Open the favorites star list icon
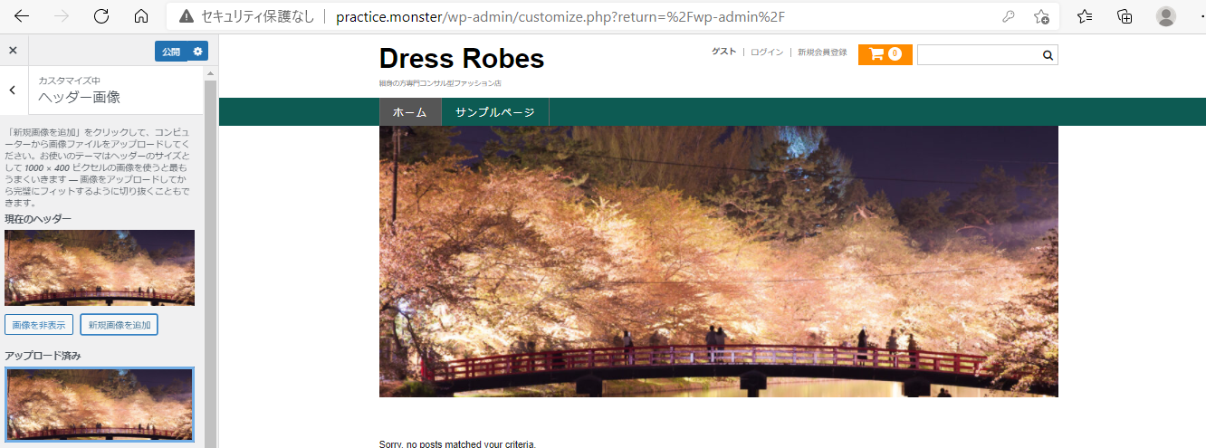Image resolution: width=1206 pixels, height=448 pixels. [1085, 16]
